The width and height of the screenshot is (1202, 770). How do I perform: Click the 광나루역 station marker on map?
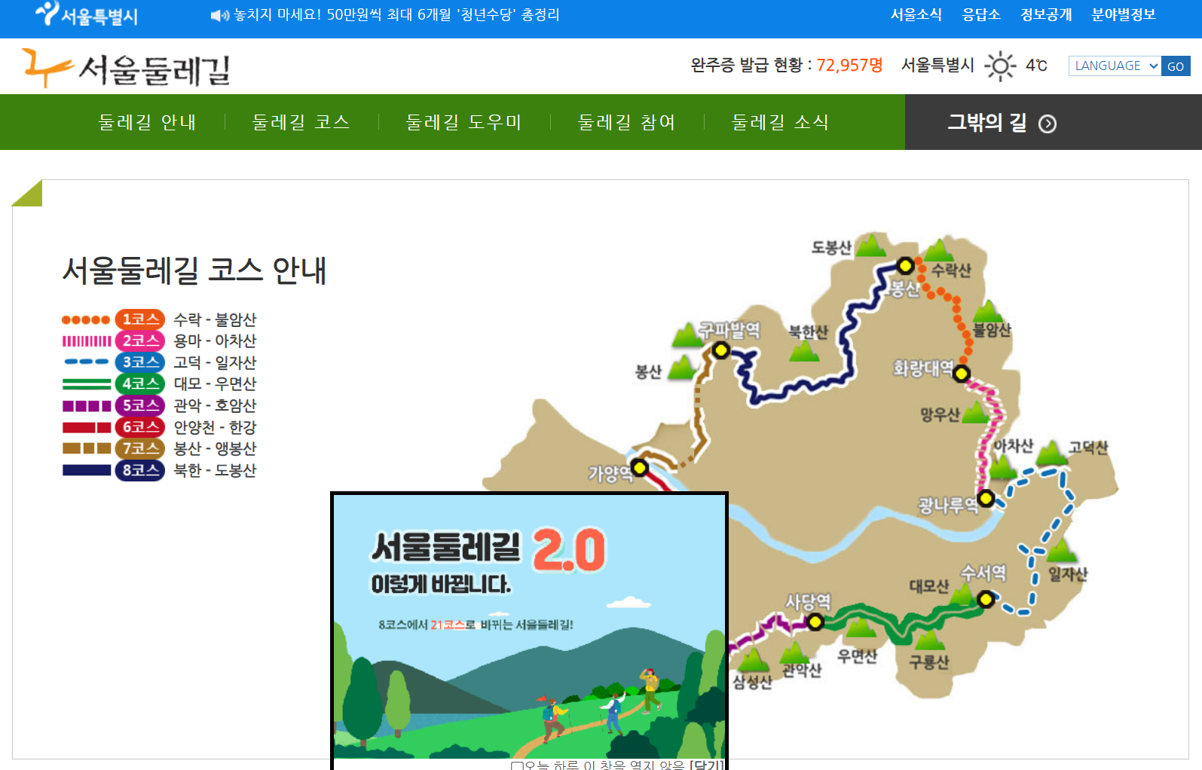click(986, 498)
